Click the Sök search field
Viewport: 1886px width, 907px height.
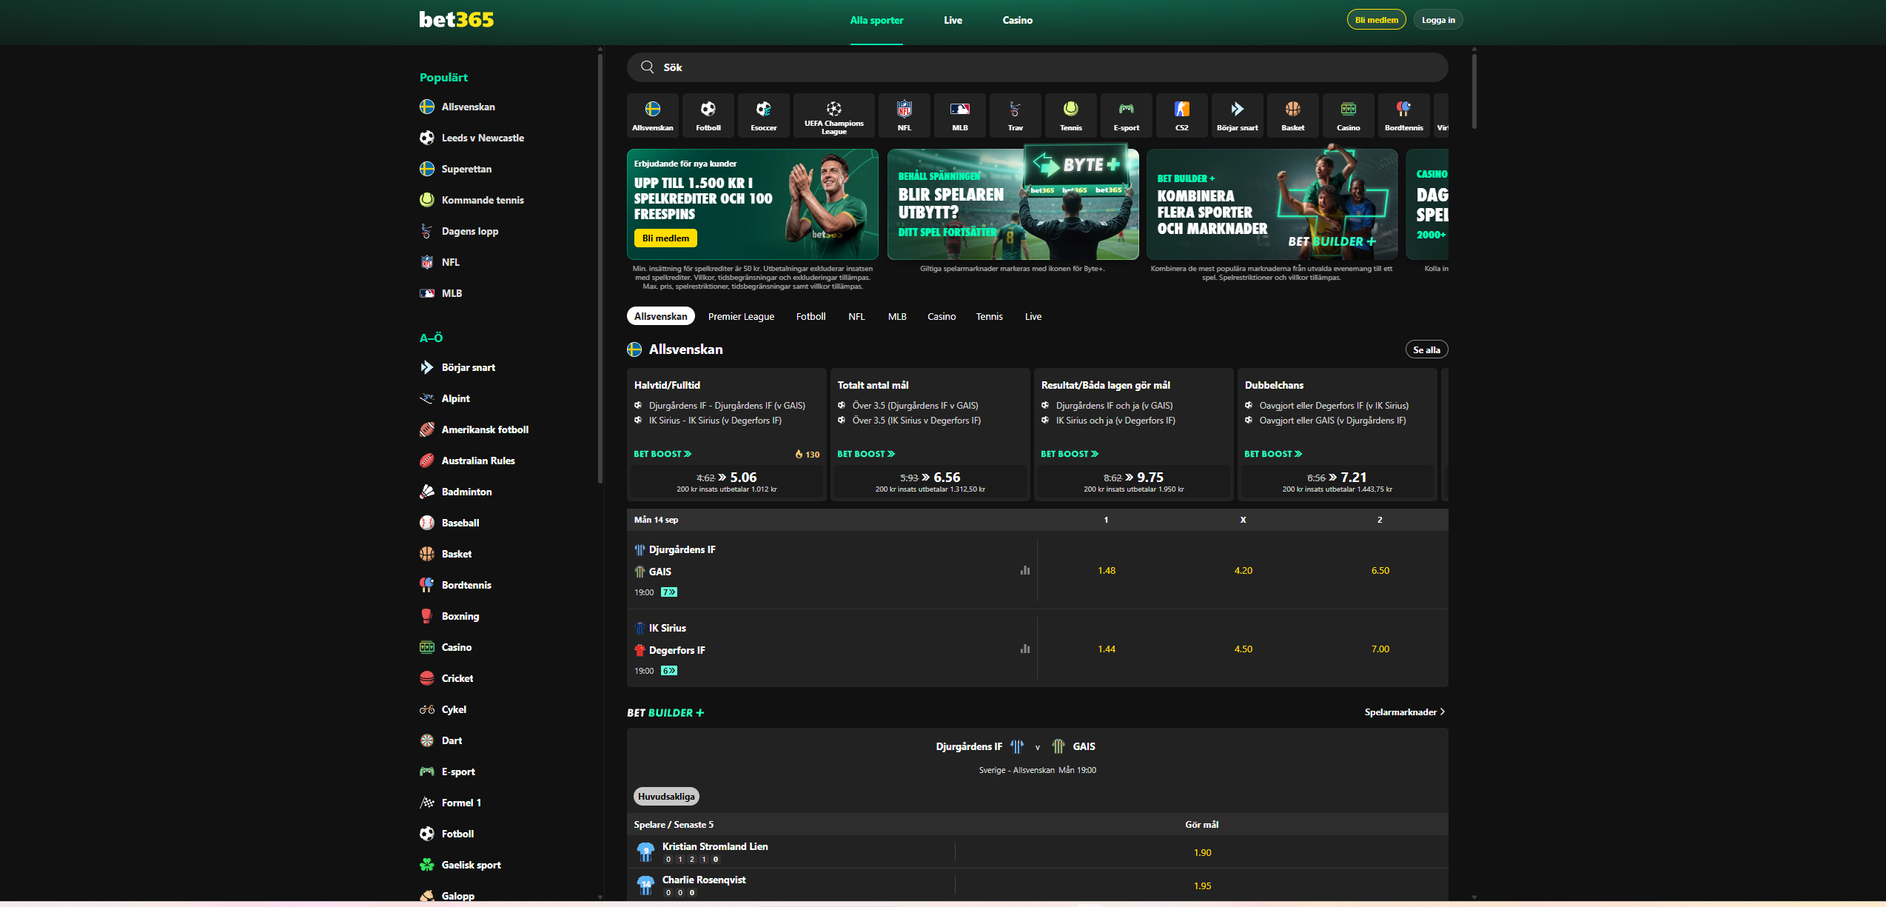point(1037,67)
